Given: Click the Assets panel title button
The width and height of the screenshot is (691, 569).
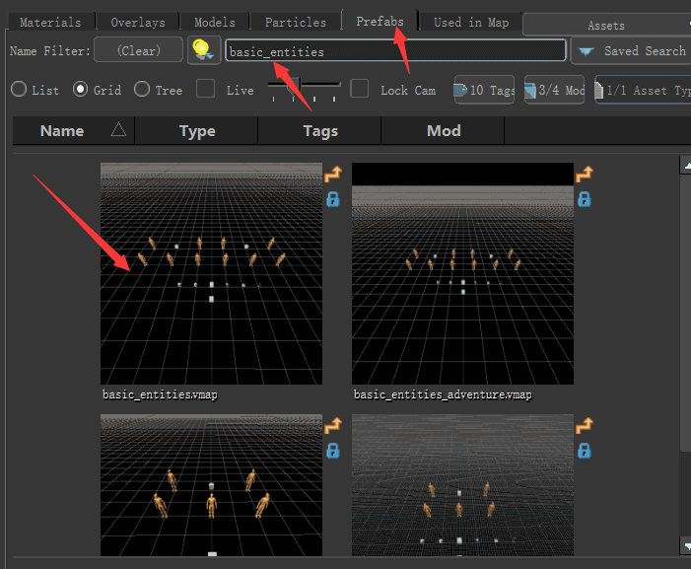Looking at the screenshot, I should click(605, 25).
